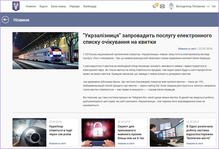The image size is (219, 149).
Task: Open the Календар menu item
Action: (x=90, y=7)
